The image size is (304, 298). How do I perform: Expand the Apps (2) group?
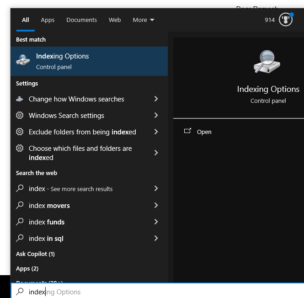pos(27,269)
